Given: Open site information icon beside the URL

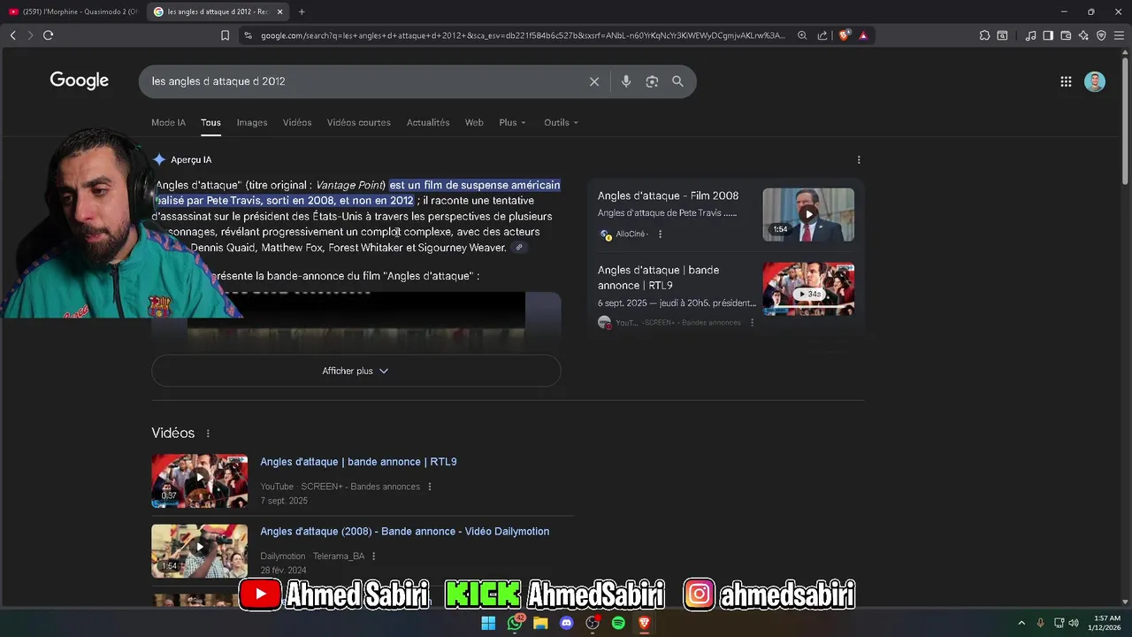Looking at the screenshot, I should (248, 35).
